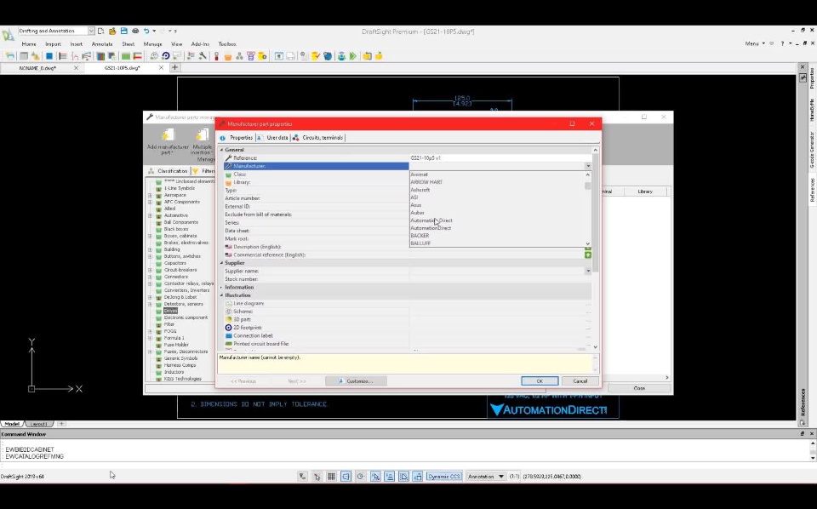Click the 2D footprint target icon
Image resolution: width=817 pixels, height=509 pixels.
pyautogui.click(x=228, y=328)
